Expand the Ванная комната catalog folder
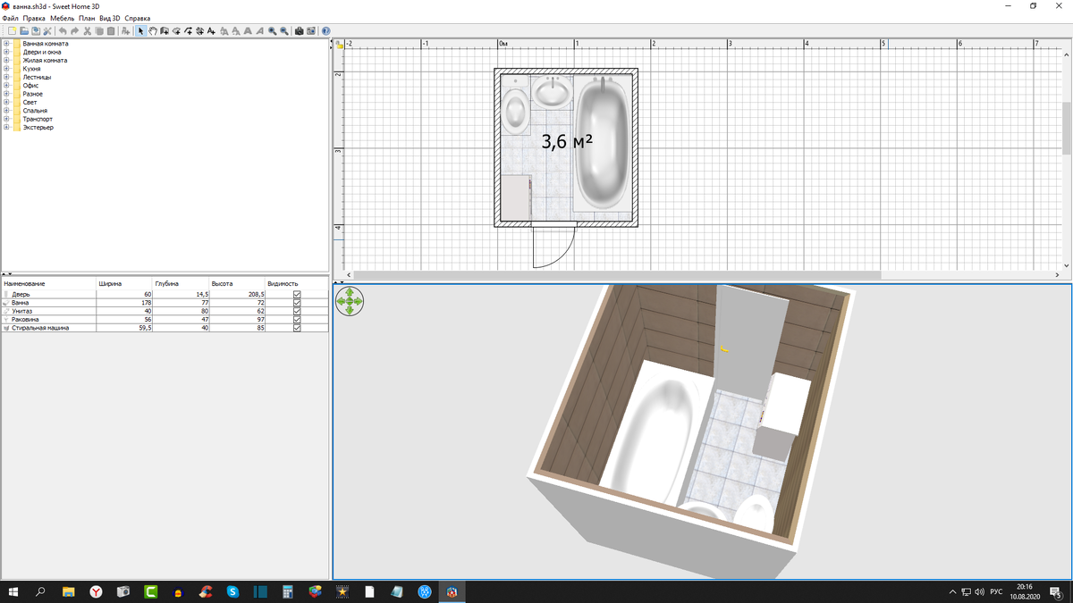The height and width of the screenshot is (603, 1073). (x=6, y=44)
